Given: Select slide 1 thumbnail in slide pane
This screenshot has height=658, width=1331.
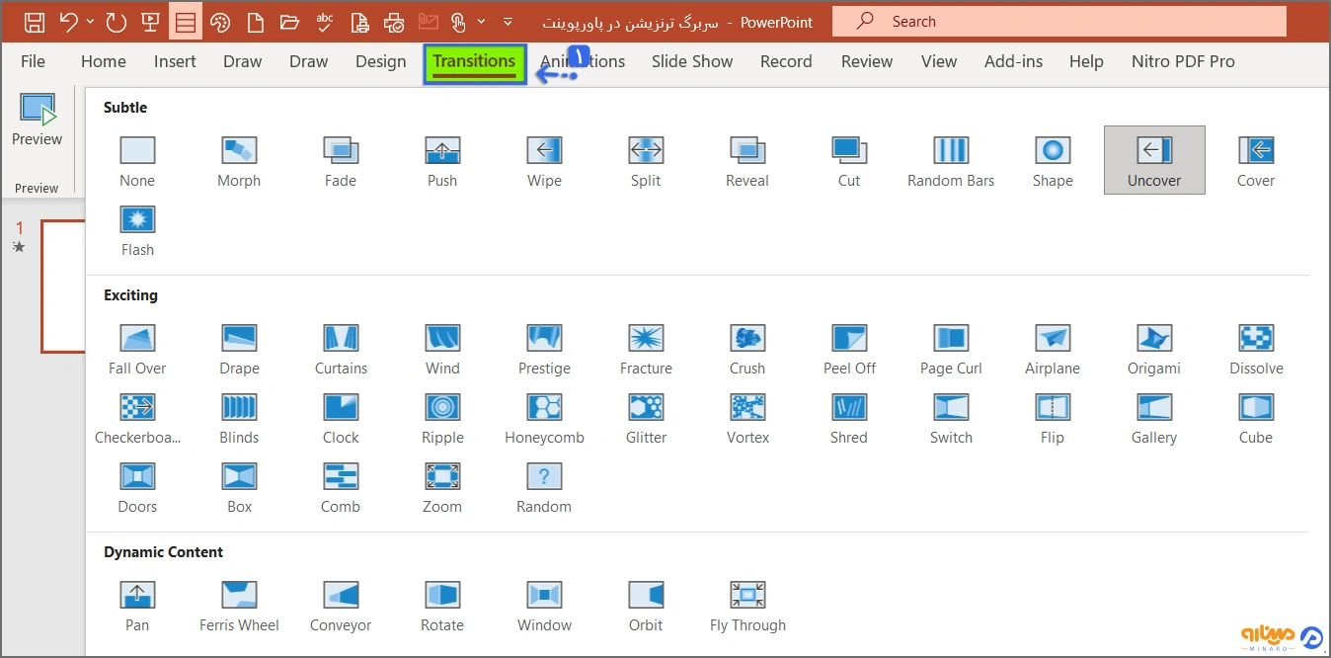Looking at the screenshot, I should (63, 287).
